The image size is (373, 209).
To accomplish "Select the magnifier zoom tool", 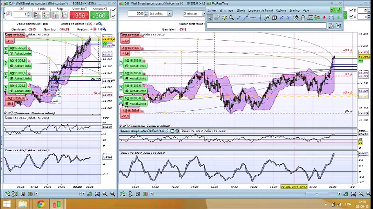I will point(231,18).
